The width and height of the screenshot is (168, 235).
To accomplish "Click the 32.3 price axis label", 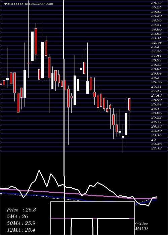I will [x=155, y=47].
